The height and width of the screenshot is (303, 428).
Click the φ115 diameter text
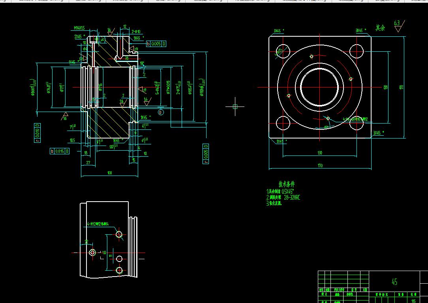100,87
